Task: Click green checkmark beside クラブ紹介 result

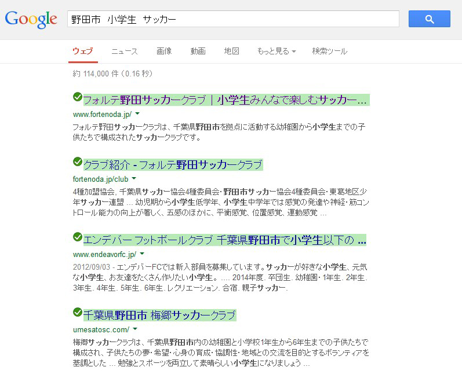Action: tap(78, 162)
